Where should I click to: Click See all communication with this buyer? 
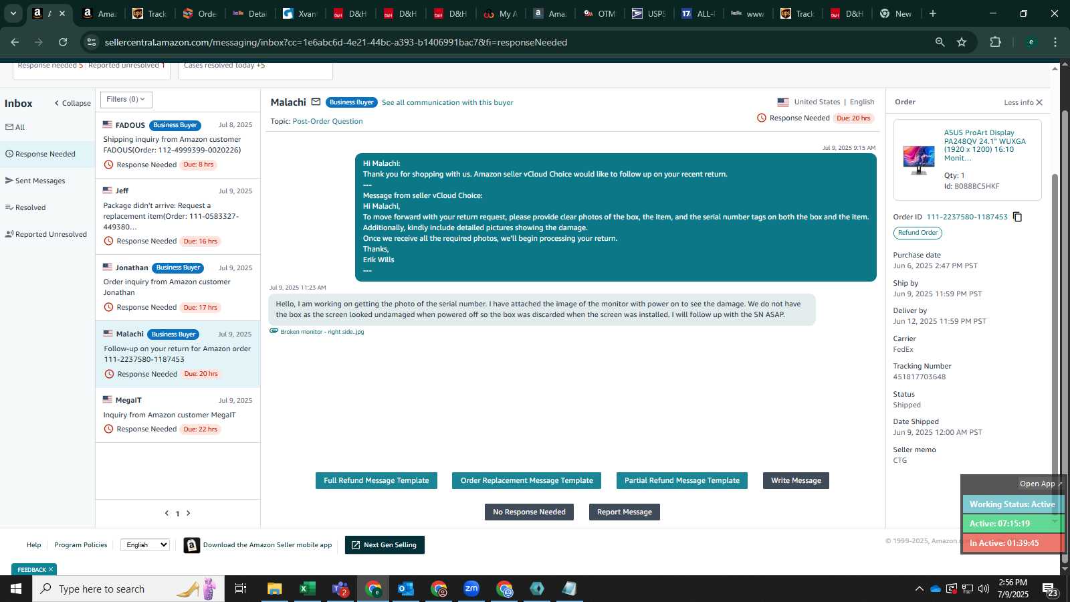click(447, 102)
